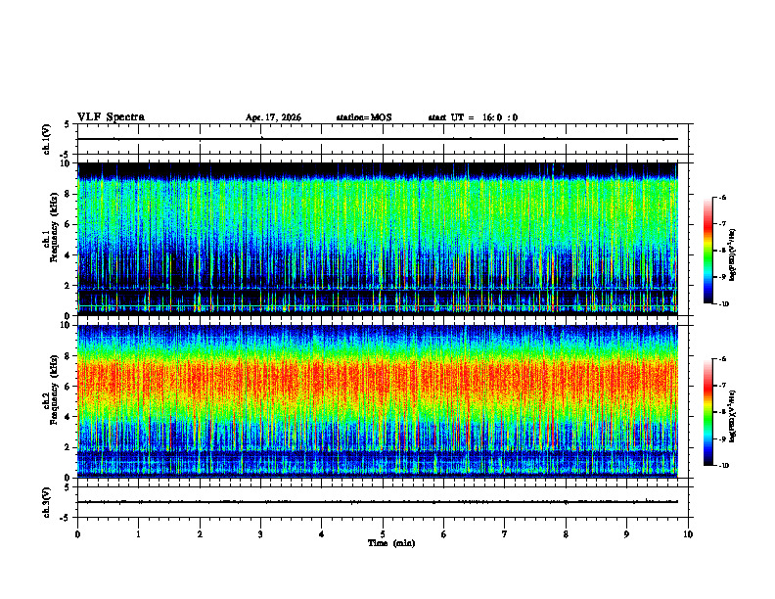
Task: Click the ch.2 spectrogram color scale bar
Action: point(708,412)
